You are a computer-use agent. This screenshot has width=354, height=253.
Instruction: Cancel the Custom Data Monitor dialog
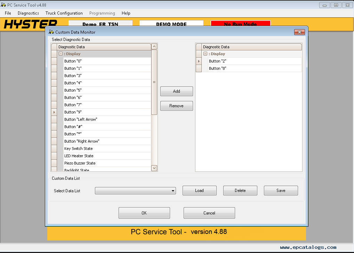(x=209, y=213)
